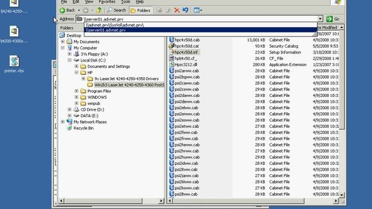Click the Go button
Viewport: 372px width, 209px height.
pyautogui.click(x=332, y=19)
